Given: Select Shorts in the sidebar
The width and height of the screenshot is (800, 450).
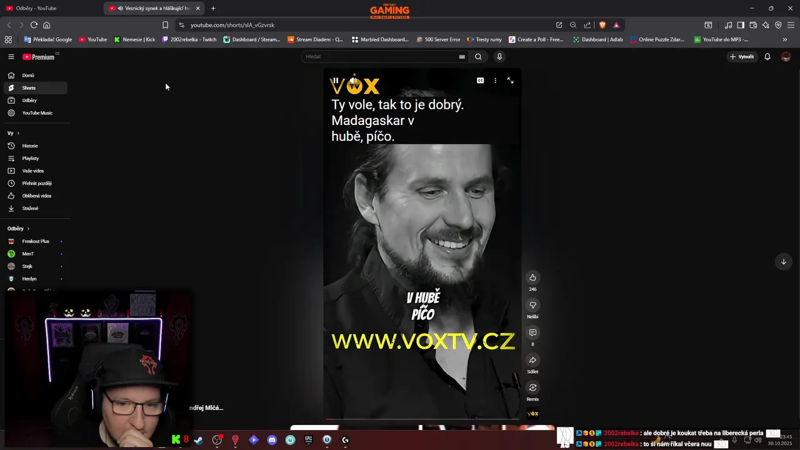Looking at the screenshot, I should [x=34, y=88].
